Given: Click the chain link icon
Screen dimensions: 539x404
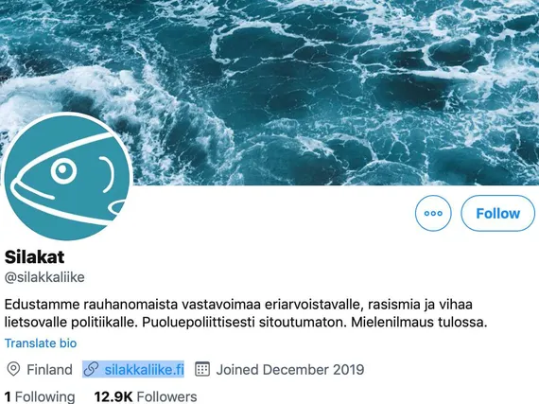Looking at the screenshot, I should 92,370.
